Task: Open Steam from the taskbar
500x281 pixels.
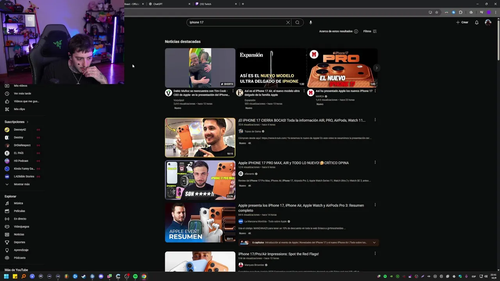Action: pyautogui.click(x=84, y=276)
